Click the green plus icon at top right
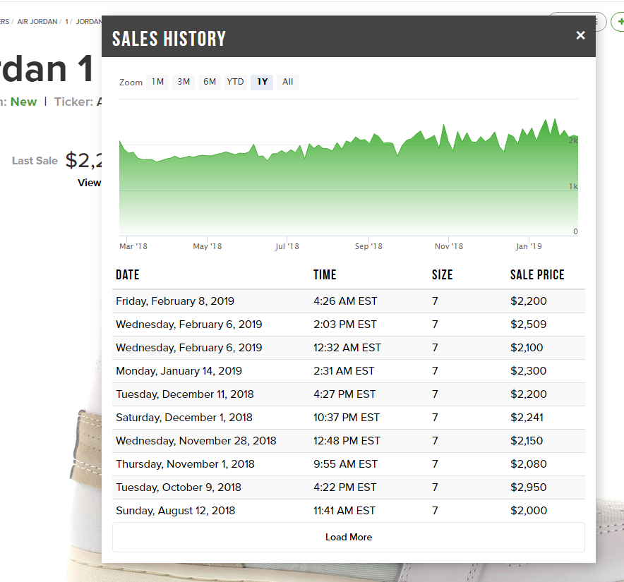 tap(618, 22)
